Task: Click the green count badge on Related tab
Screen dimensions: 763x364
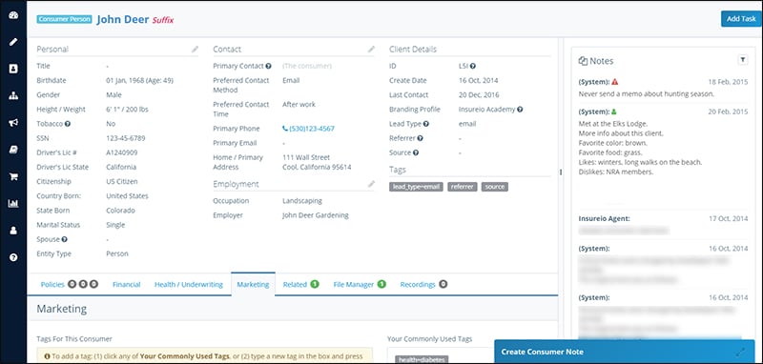Action: [x=315, y=284]
